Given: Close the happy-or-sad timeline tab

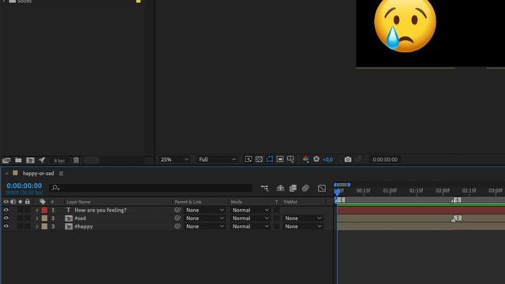Looking at the screenshot, I should click(x=7, y=174).
